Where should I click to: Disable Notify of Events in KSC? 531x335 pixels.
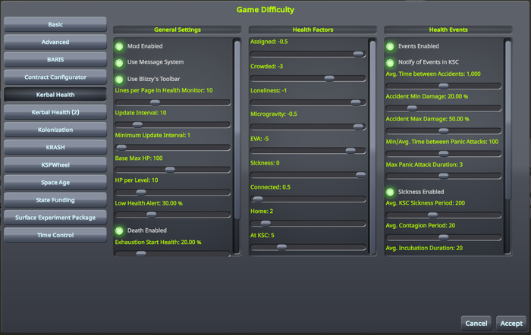[x=390, y=62]
